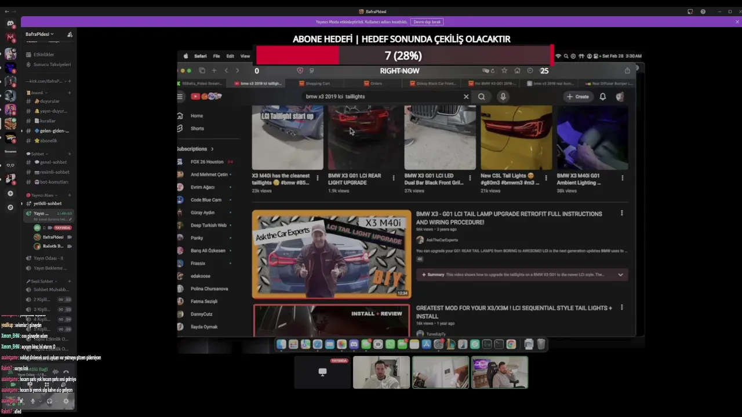This screenshot has width=742, height=417.
Task: Open Discord direct messages home icon
Action: pos(10,24)
